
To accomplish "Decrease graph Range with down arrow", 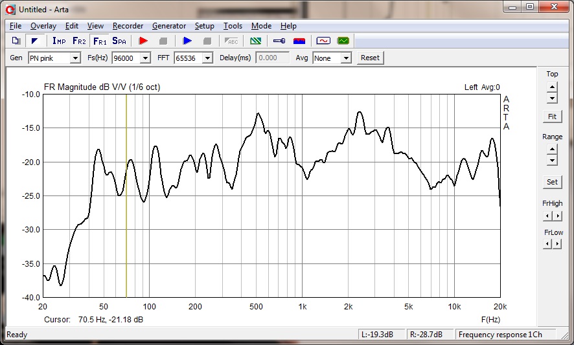I will pos(552,161).
